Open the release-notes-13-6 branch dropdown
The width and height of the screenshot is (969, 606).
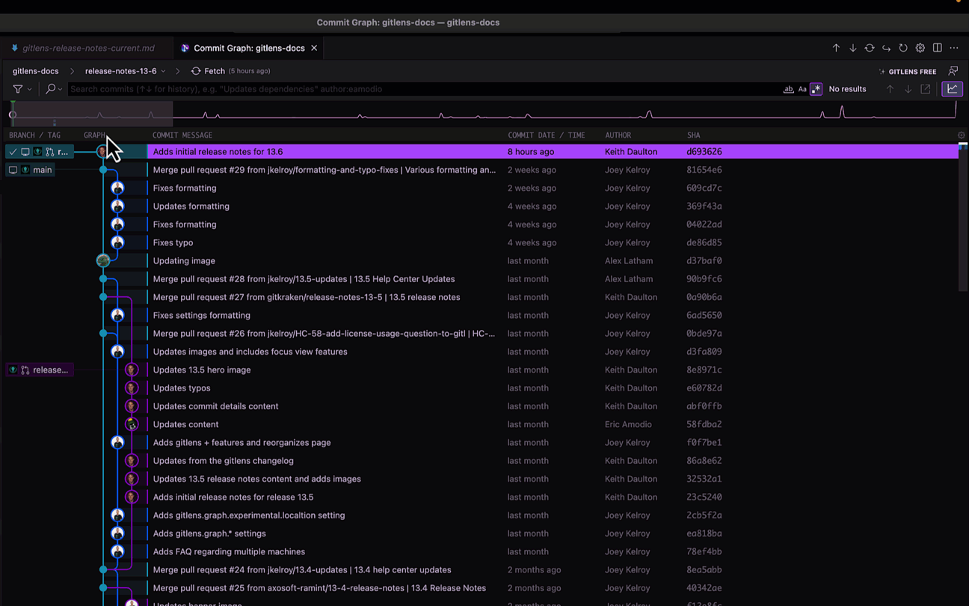pos(125,71)
